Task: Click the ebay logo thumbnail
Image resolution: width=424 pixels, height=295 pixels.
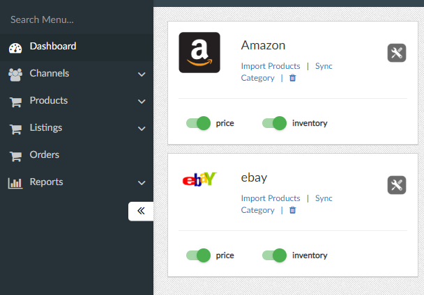Action: (x=199, y=180)
